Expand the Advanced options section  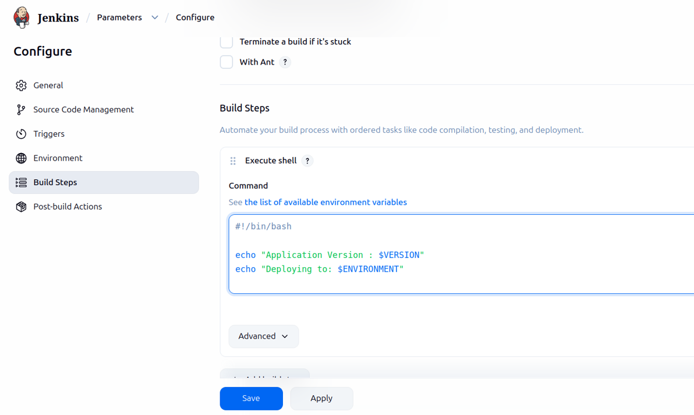[263, 336]
